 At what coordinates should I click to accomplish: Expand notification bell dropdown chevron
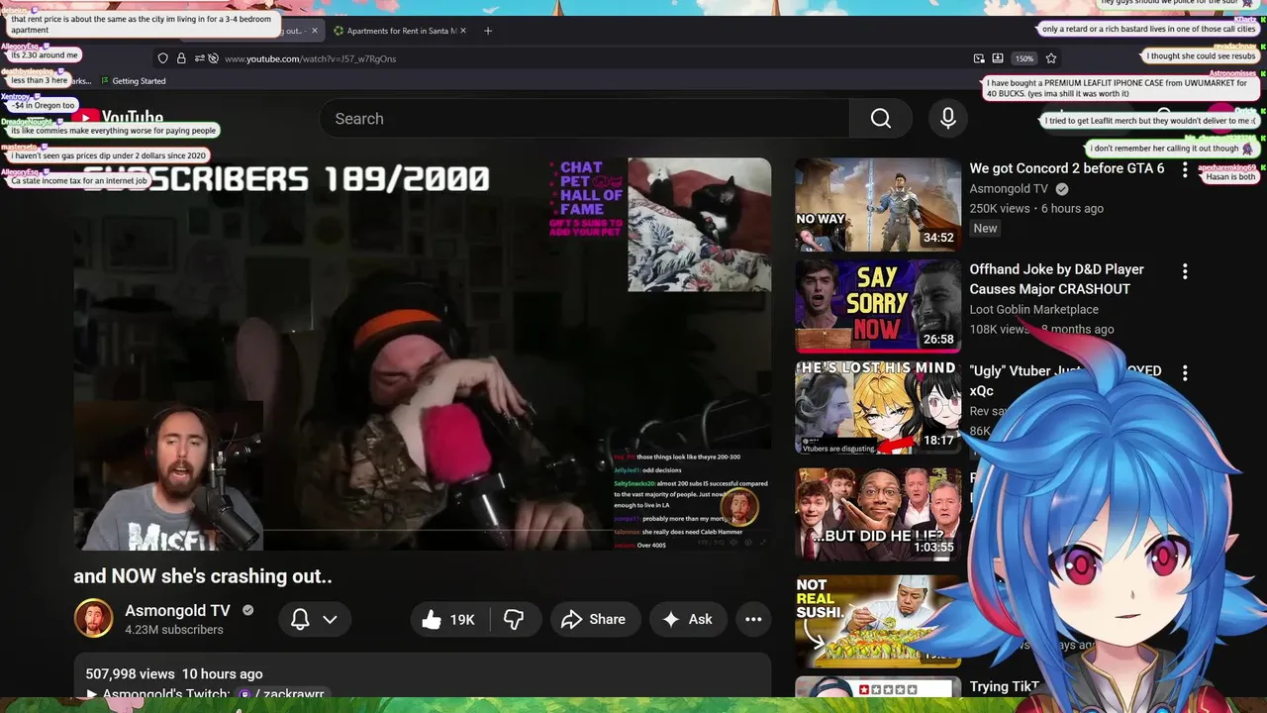pos(330,619)
